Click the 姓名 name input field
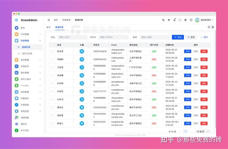228x149 pixels. tap(72, 37)
